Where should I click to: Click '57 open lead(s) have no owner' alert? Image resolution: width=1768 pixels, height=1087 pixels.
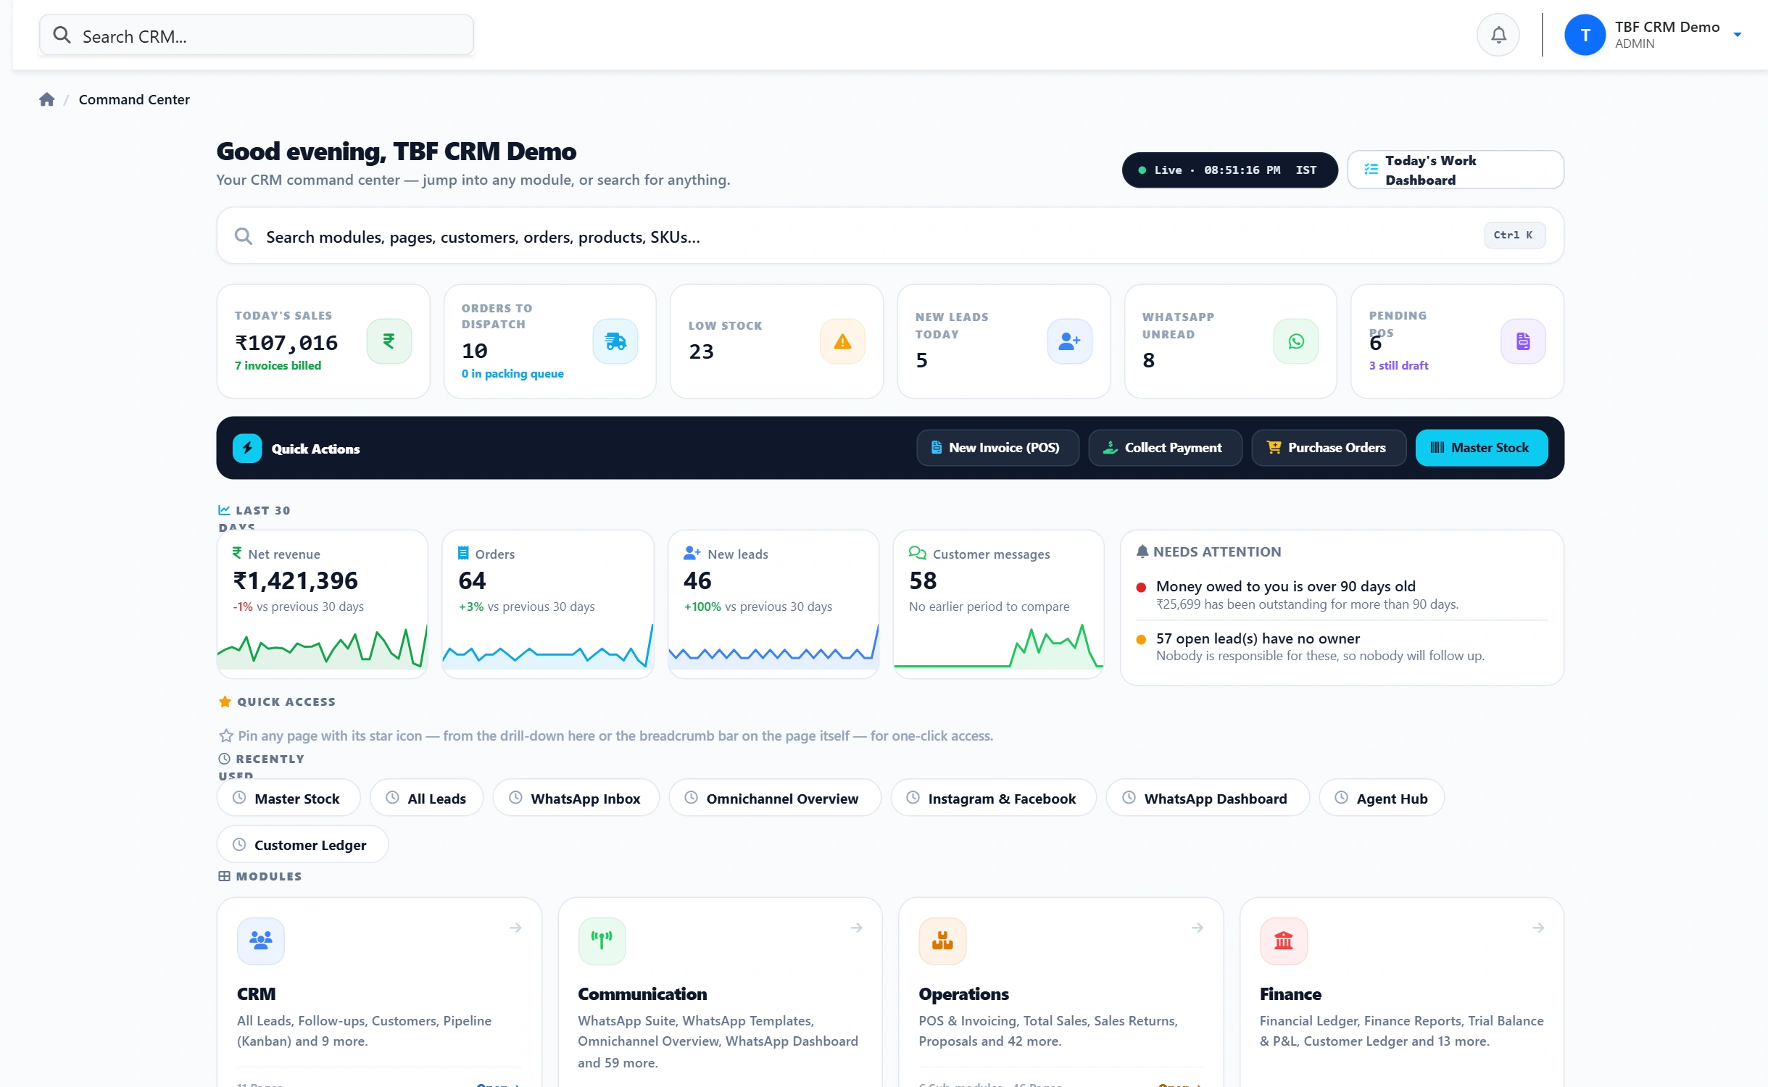click(x=1258, y=638)
